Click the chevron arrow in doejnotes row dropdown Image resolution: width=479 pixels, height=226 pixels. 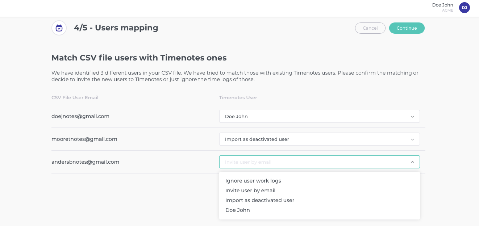412,117
